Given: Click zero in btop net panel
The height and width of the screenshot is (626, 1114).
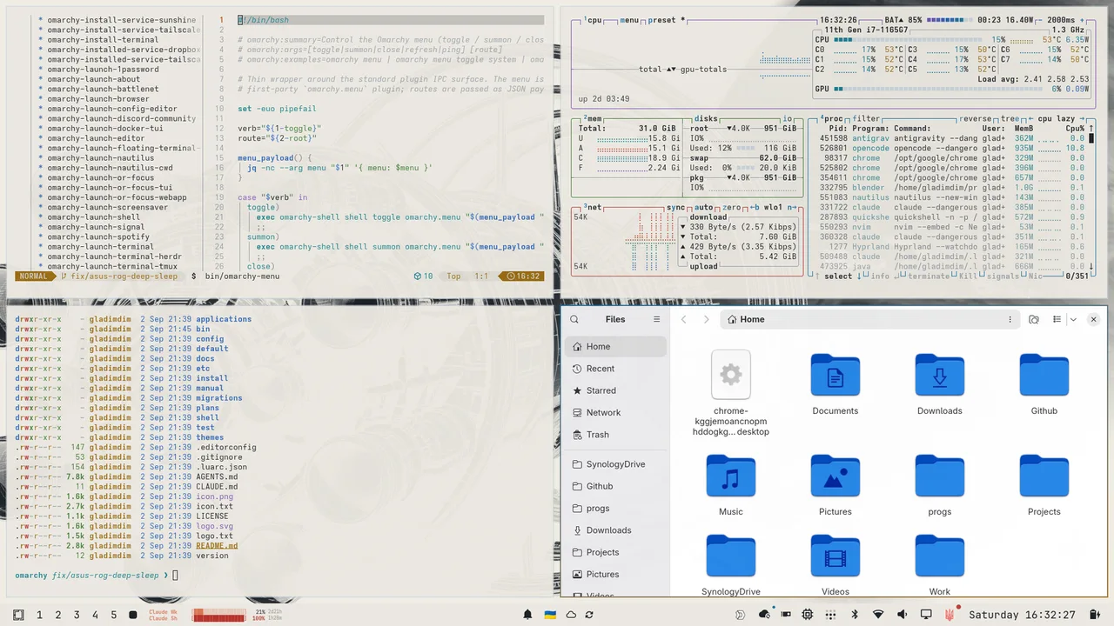Looking at the screenshot, I should click(732, 208).
